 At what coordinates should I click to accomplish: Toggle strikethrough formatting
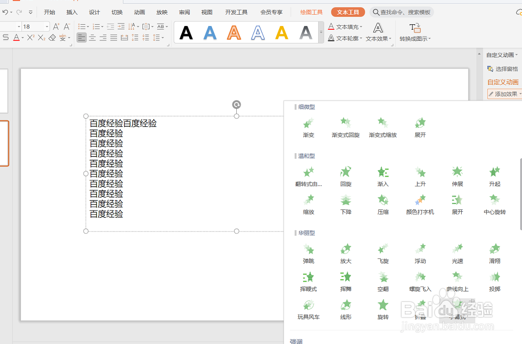tap(5, 38)
